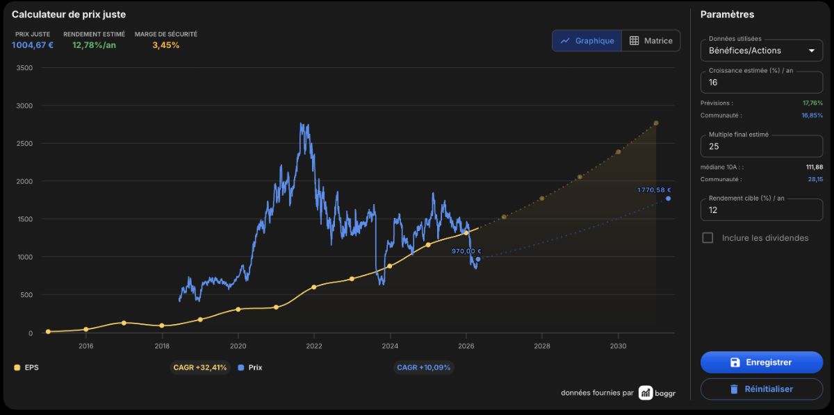
Task: Click the baggr logo icon
Action: [646, 393]
